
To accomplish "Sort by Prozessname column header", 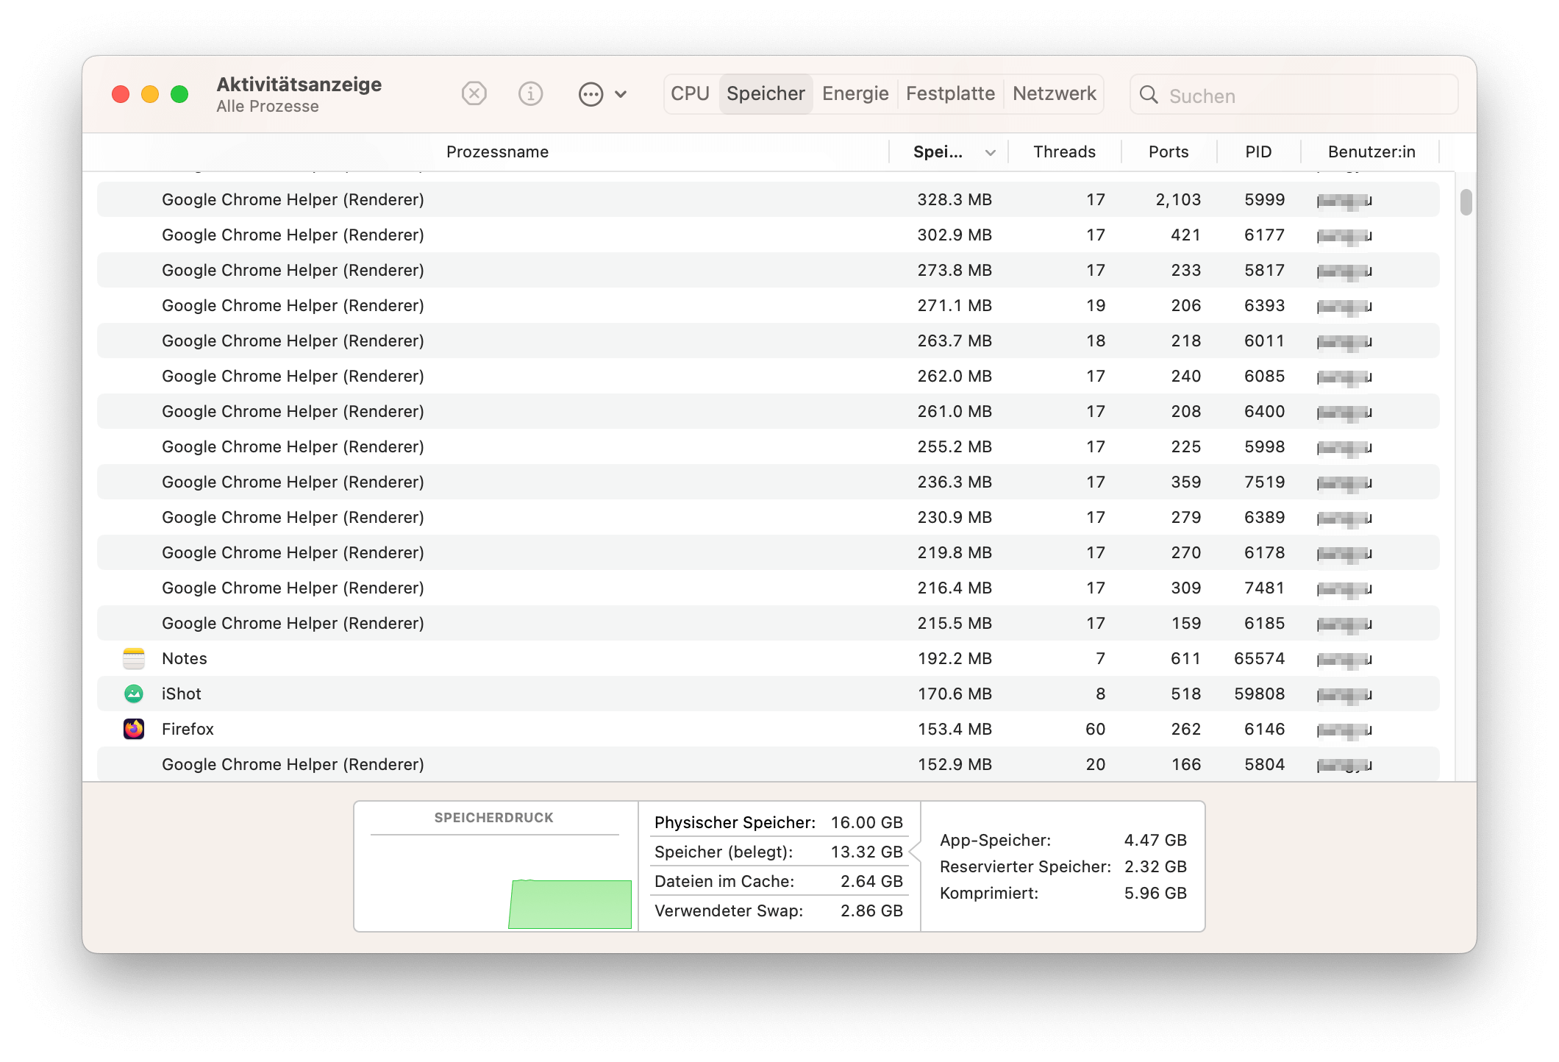I will 497,152.
